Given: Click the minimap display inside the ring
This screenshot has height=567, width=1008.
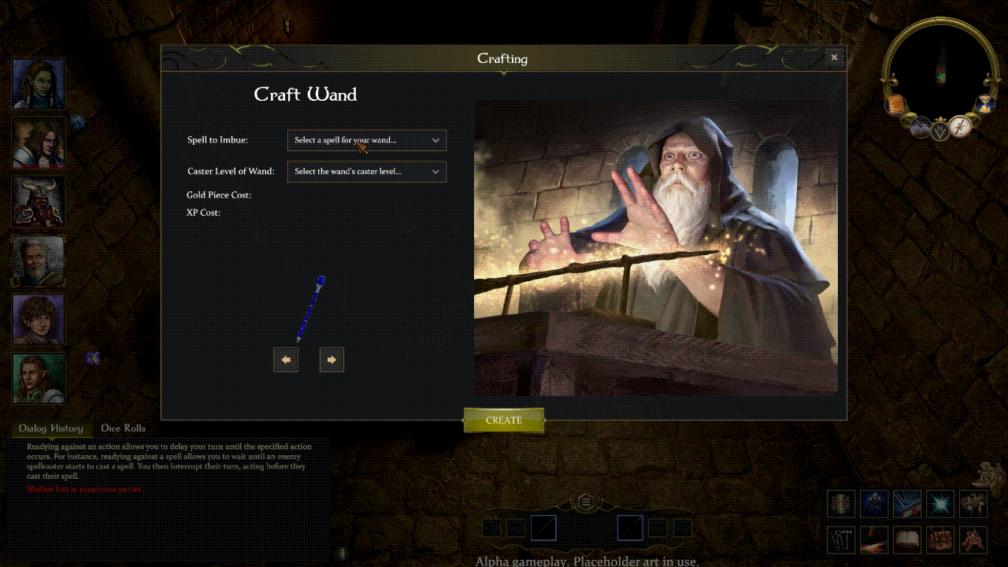Looking at the screenshot, I should (939, 72).
